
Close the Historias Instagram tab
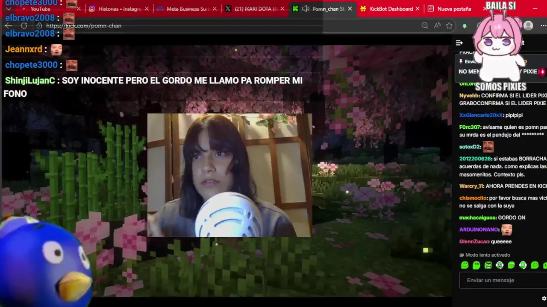[147, 9]
